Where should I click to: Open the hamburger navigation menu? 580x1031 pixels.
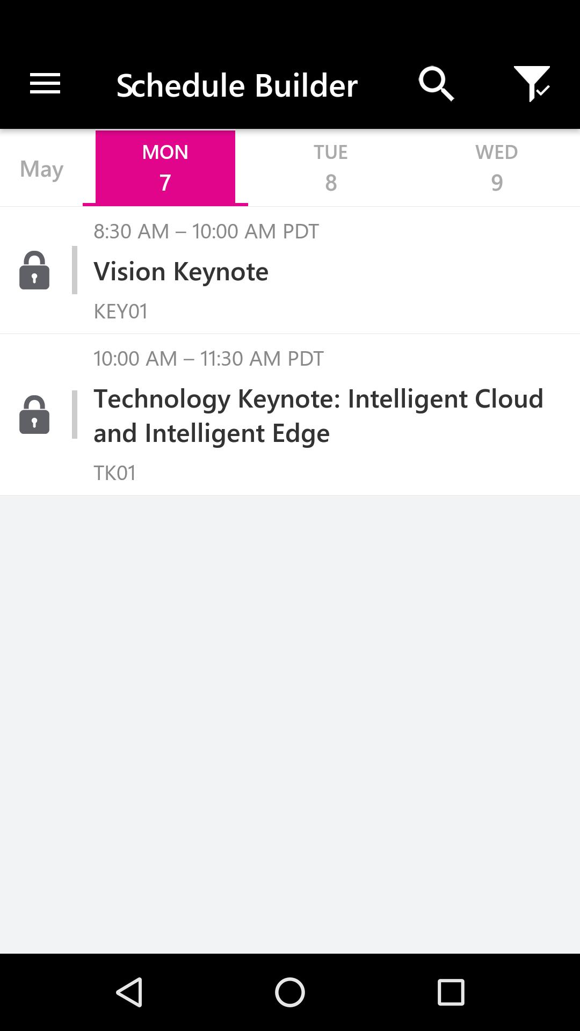coord(45,84)
